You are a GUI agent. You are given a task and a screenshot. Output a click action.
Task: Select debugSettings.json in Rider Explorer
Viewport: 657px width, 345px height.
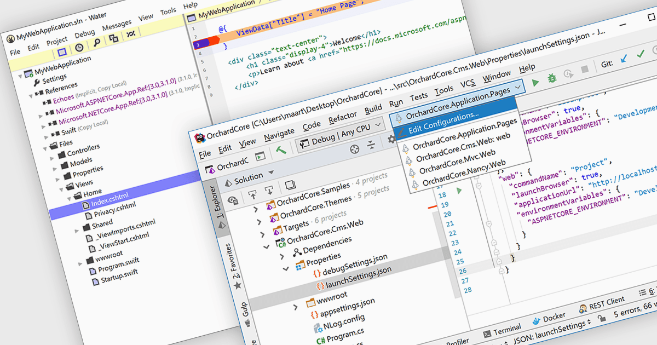[355, 264]
